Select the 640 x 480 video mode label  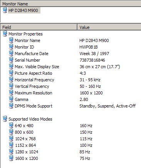(24, 126)
